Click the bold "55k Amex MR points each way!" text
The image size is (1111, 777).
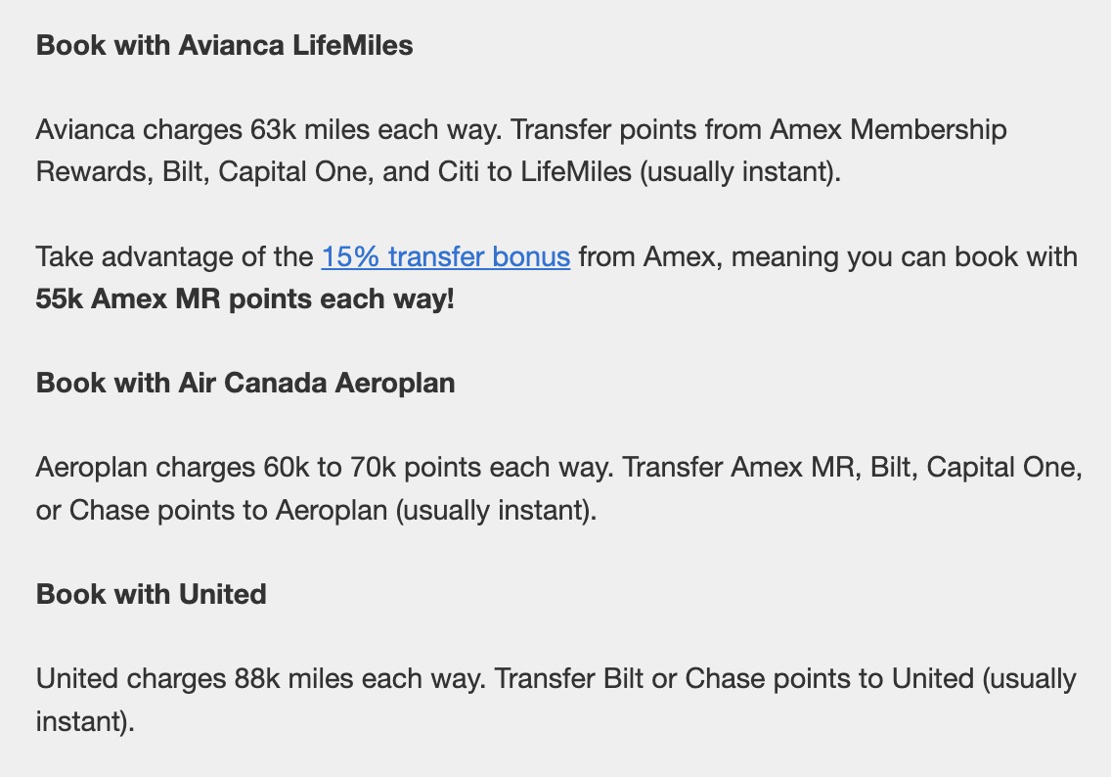tap(244, 299)
